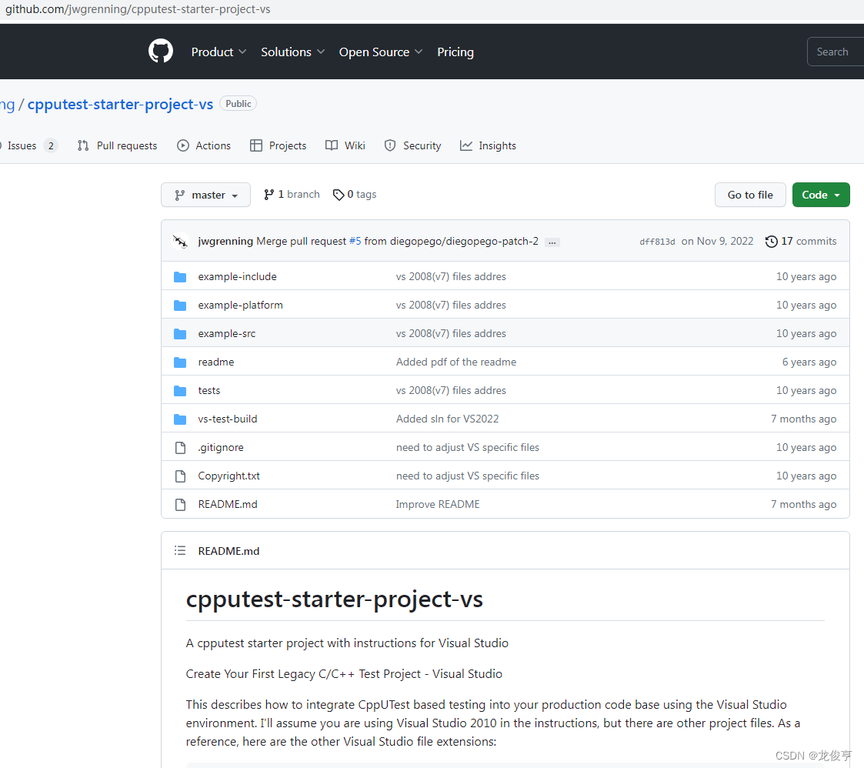Click the vs-test-build folder icon
Viewport: 864px width, 768px height.
pyautogui.click(x=180, y=419)
